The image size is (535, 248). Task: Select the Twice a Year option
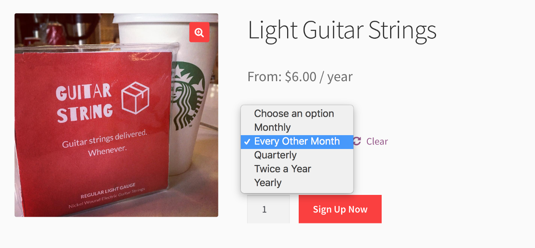coord(282,169)
